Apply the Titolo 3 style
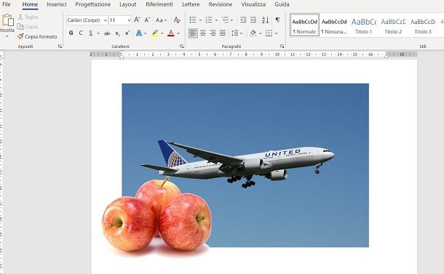This screenshot has width=444, height=274. coord(423,25)
